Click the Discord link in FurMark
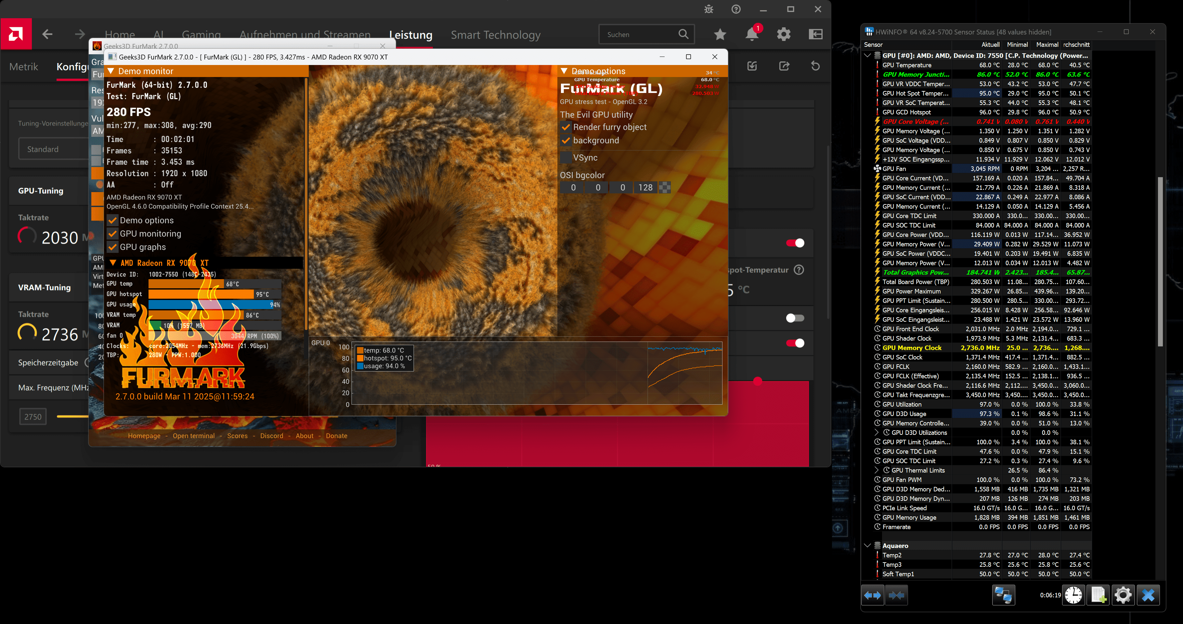 (x=271, y=436)
